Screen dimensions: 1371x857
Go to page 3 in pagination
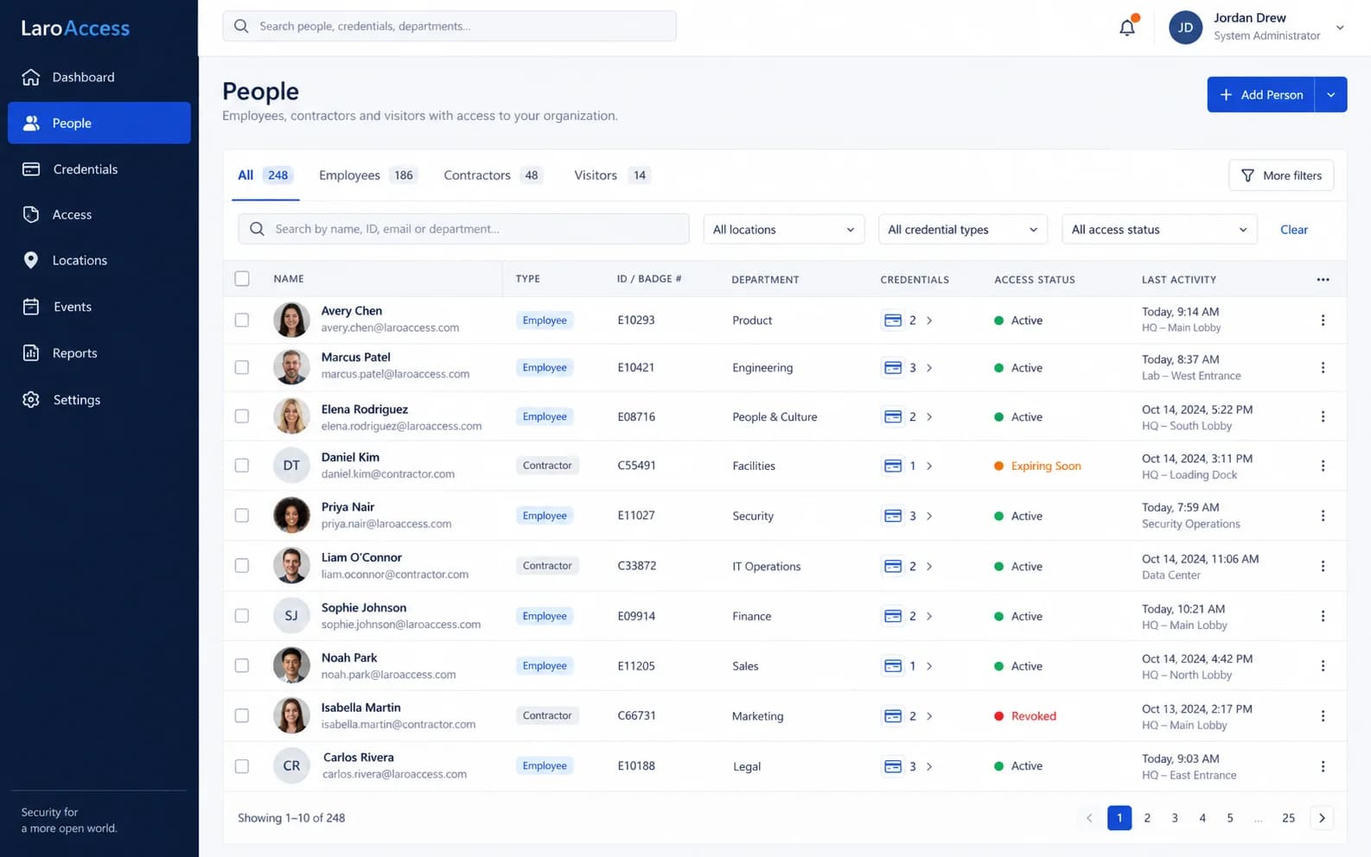(x=1175, y=818)
